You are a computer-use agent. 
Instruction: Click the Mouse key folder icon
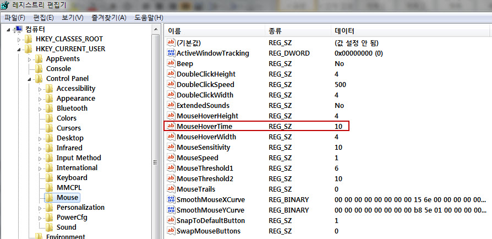(49, 198)
